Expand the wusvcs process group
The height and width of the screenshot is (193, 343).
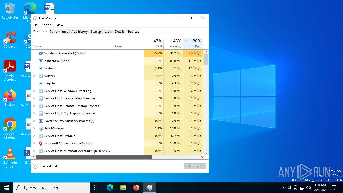(x=34, y=76)
